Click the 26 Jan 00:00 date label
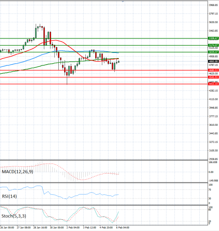This screenshot has width=219, height=231. coord(7,227)
